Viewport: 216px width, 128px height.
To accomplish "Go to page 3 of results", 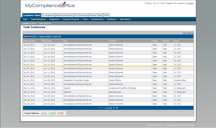I will pos(108,108).
